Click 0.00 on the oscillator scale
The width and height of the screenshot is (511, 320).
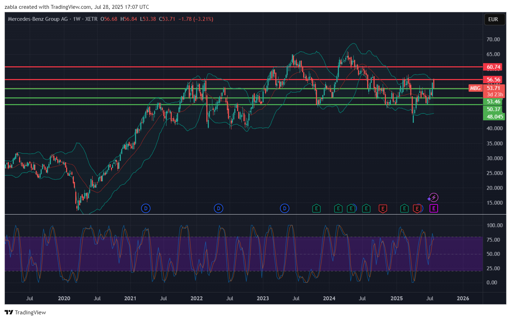[492, 283]
